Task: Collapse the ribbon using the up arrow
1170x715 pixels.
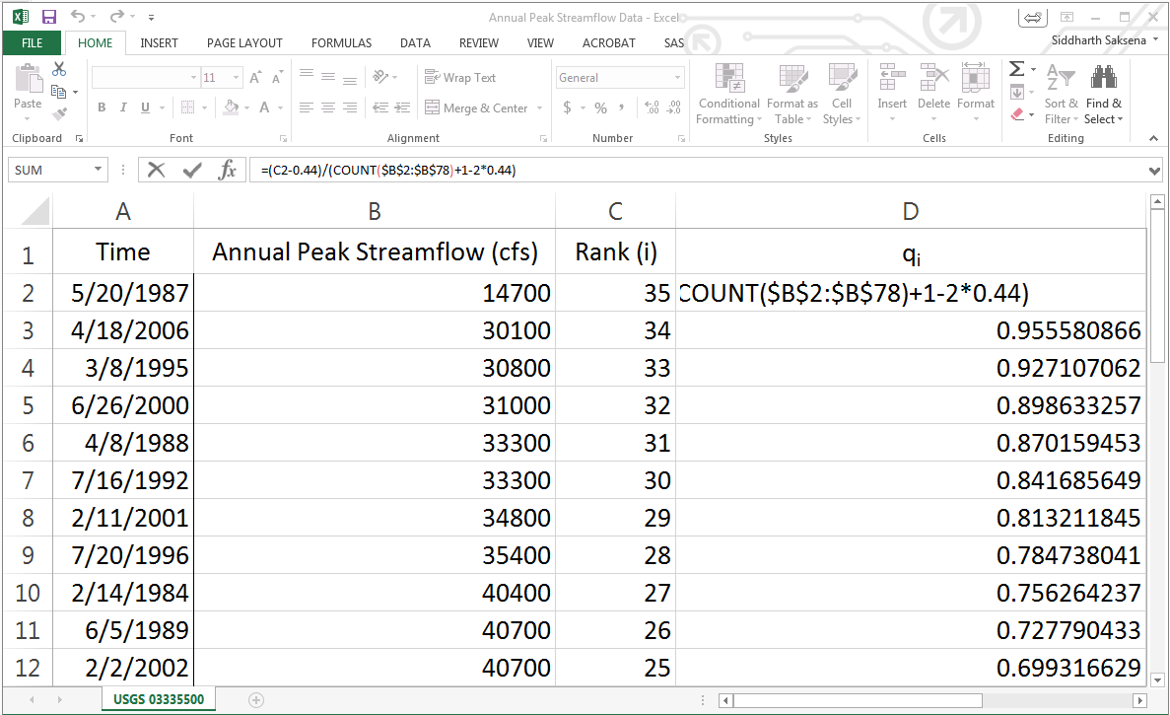Action: click(1154, 139)
